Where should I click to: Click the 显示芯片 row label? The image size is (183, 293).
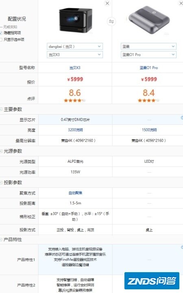tap(27, 120)
